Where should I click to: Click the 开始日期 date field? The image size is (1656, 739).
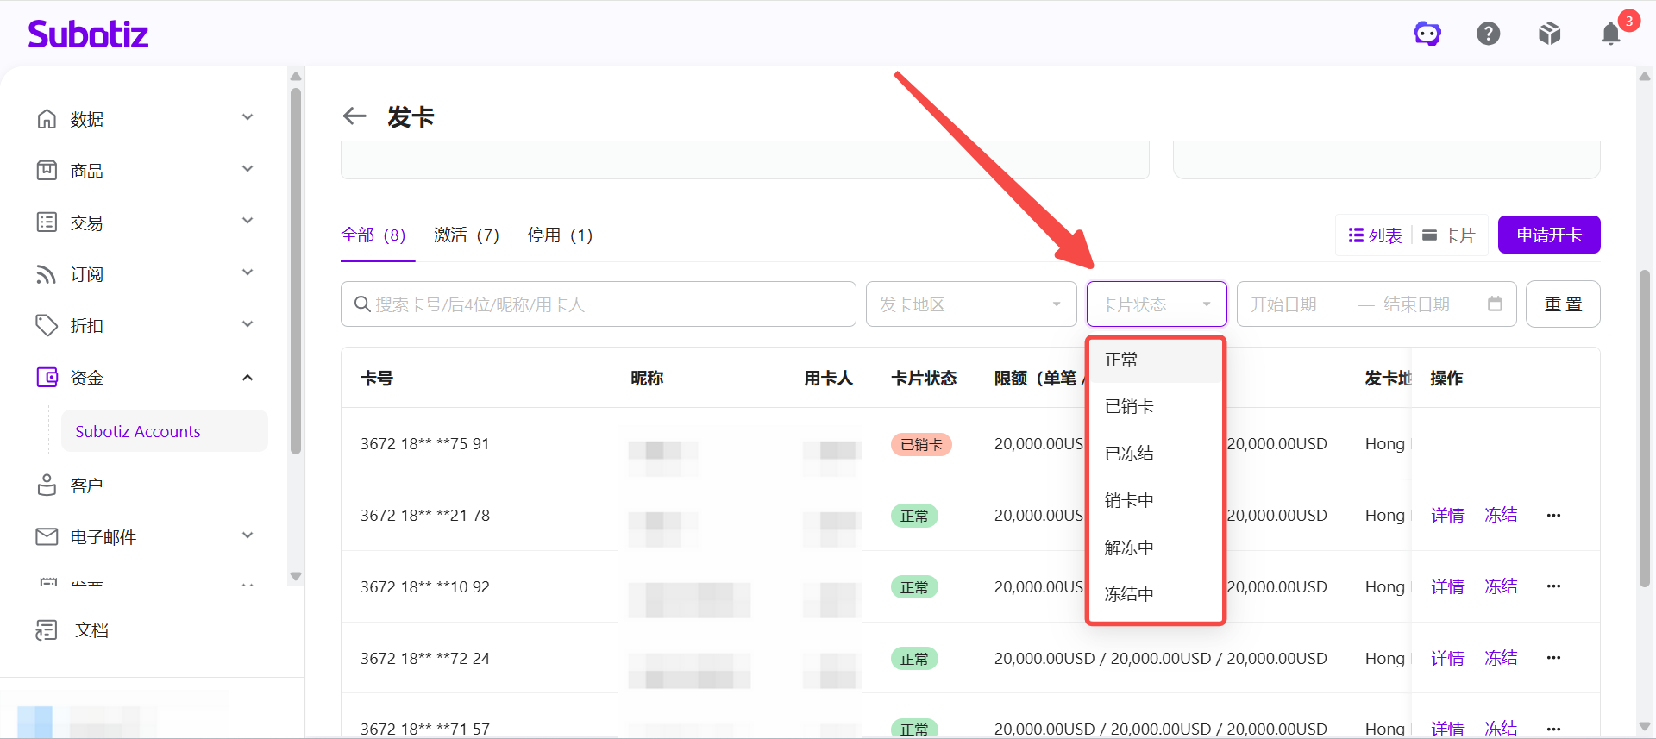click(x=1283, y=304)
